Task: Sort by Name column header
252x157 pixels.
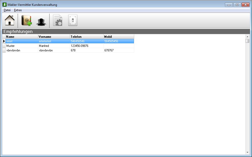Action: (x=22, y=37)
